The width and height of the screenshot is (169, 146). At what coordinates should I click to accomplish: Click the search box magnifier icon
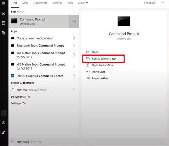[x=13, y=141]
